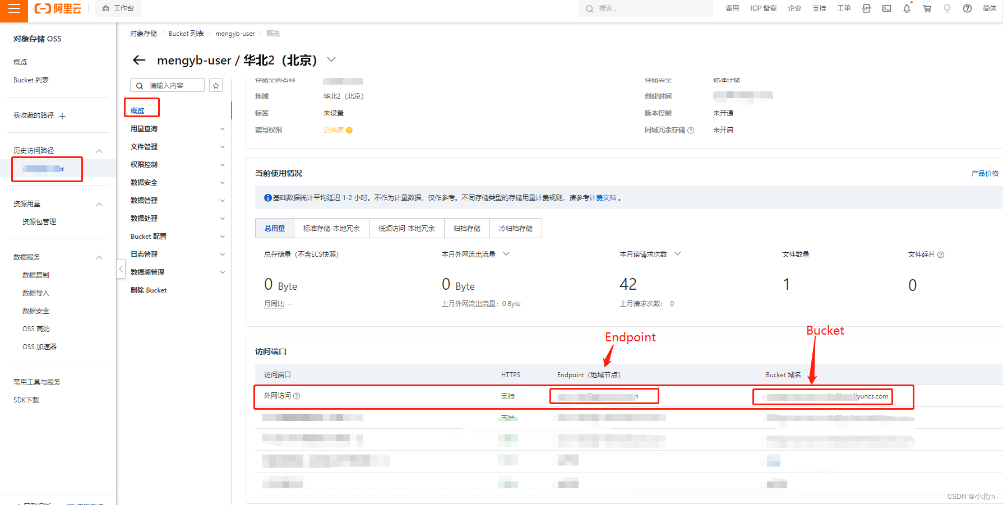Click help icon beside 同城冗余存储
1003x505 pixels.
click(x=691, y=130)
